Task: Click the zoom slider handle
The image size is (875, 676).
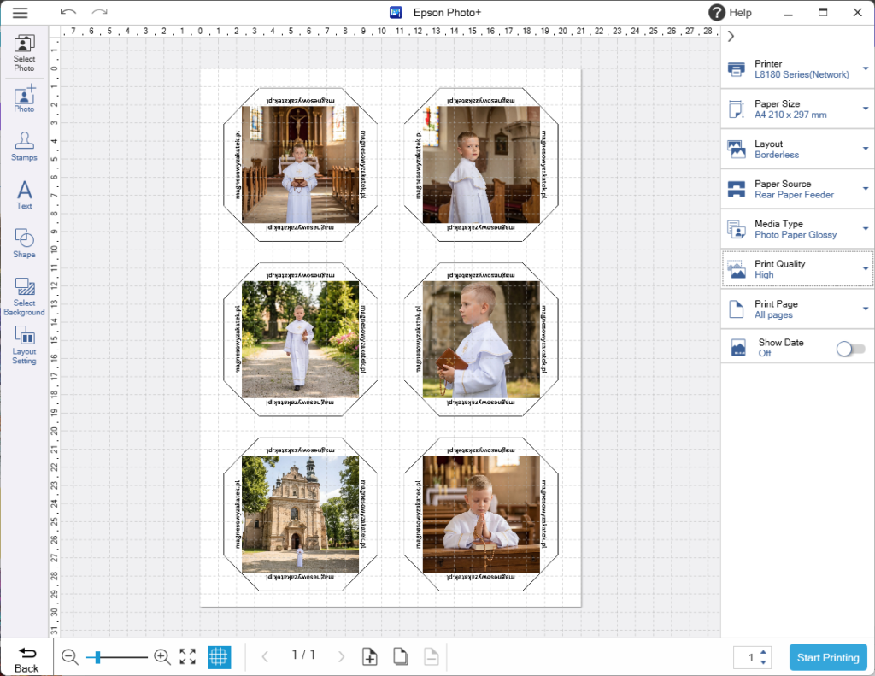Action: tap(98, 656)
